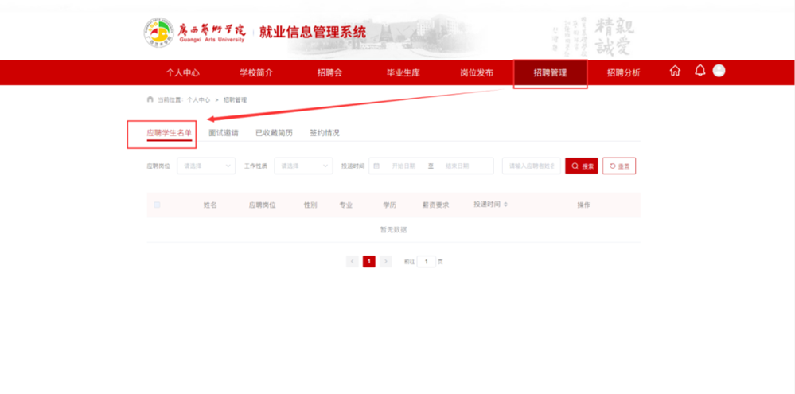This screenshot has width=795, height=394.
Task: Open the 招聘分析 nav menu
Action: (624, 72)
